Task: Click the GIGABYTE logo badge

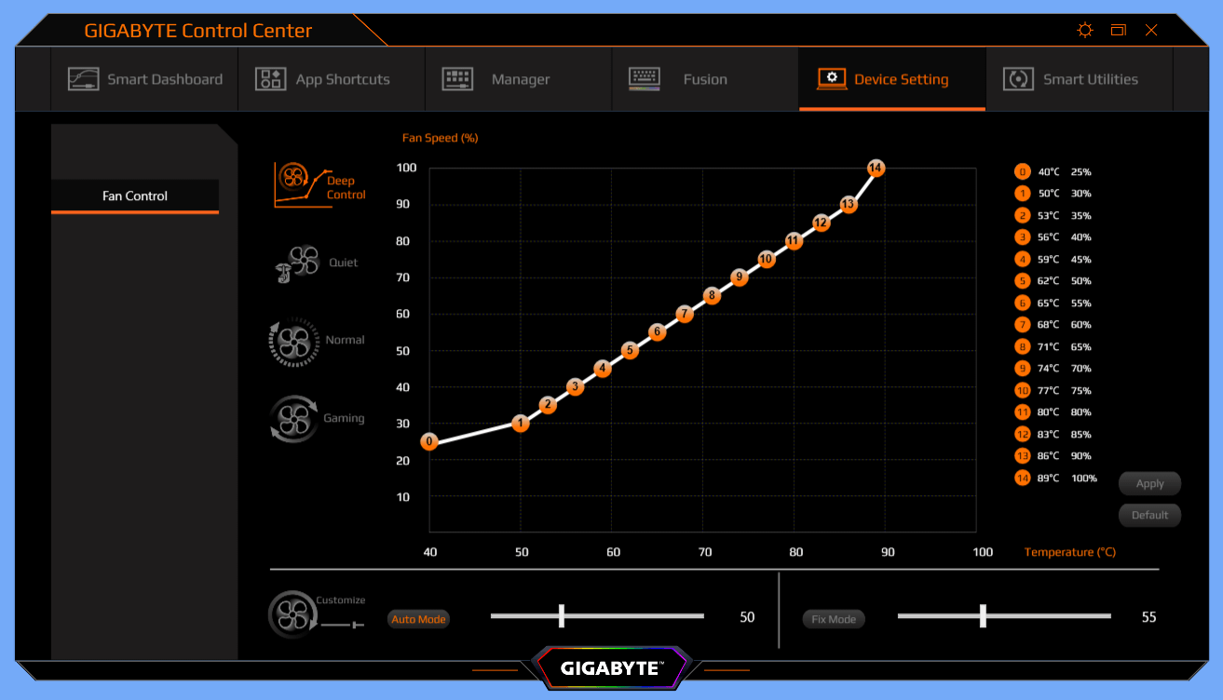Action: pos(611,667)
